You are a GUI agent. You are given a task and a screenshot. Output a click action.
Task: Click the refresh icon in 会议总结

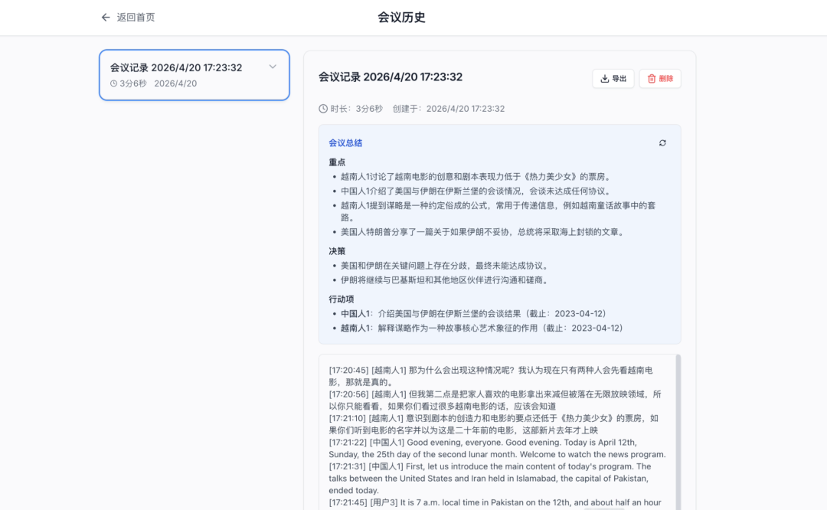(662, 143)
